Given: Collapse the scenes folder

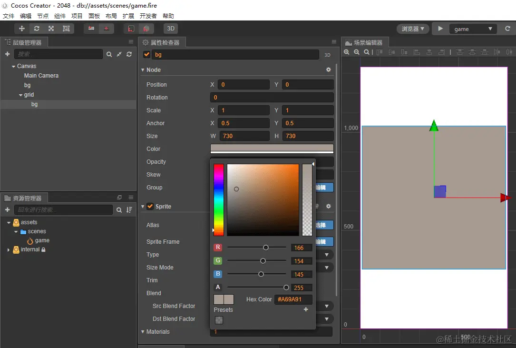Looking at the screenshot, I should [x=16, y=232].
